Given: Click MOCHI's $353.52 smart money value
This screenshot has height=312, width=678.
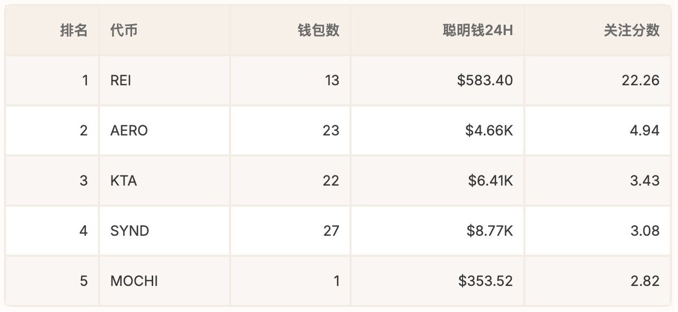Looking at the screenshot, I should (x=485, y=280).
